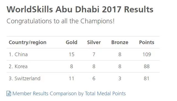Viewport: 177px width, 101px height.
Task: Open Member Results Comparison by Total Medal Points
Action: pyautogui.click(x=69, y=94)
